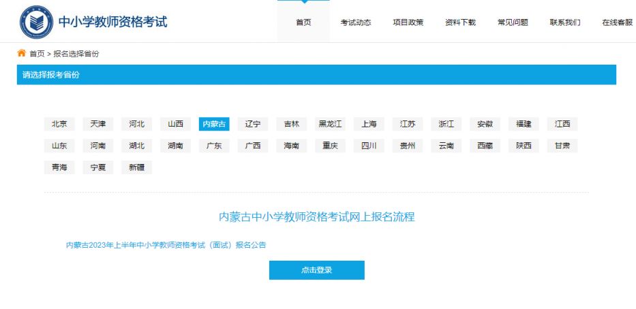Click the 点击登录 button
Viewport: 636px width, 309px height.
tap(317, 270)
